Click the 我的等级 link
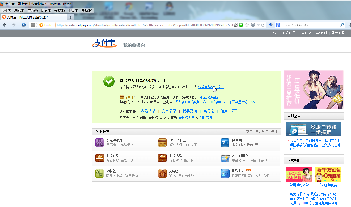 tap(206, 118)
